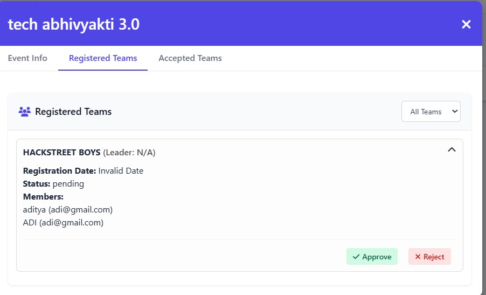The image size is (486, 295).
Task: Select the ADI member entry
Action: 63,222
